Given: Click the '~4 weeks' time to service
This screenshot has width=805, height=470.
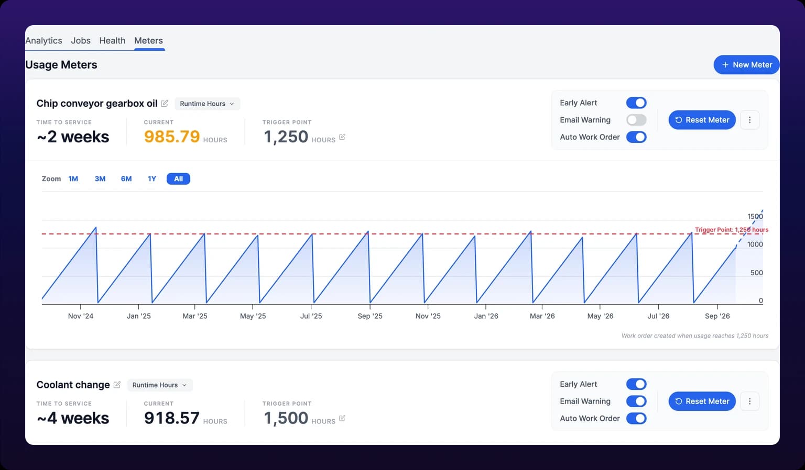Looking at the screenshot, I should tap(73, 418).
